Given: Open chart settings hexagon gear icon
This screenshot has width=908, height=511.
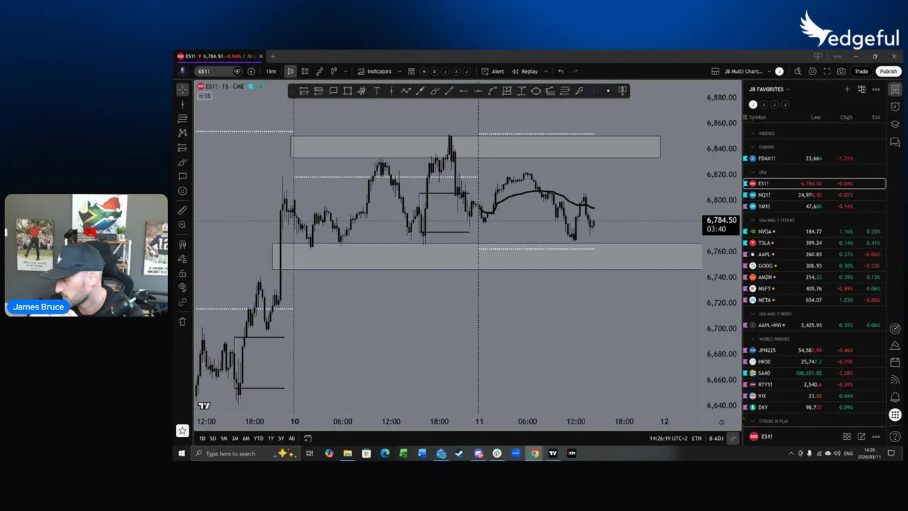Looking at the screenshot, I should [x=812, y=71].
